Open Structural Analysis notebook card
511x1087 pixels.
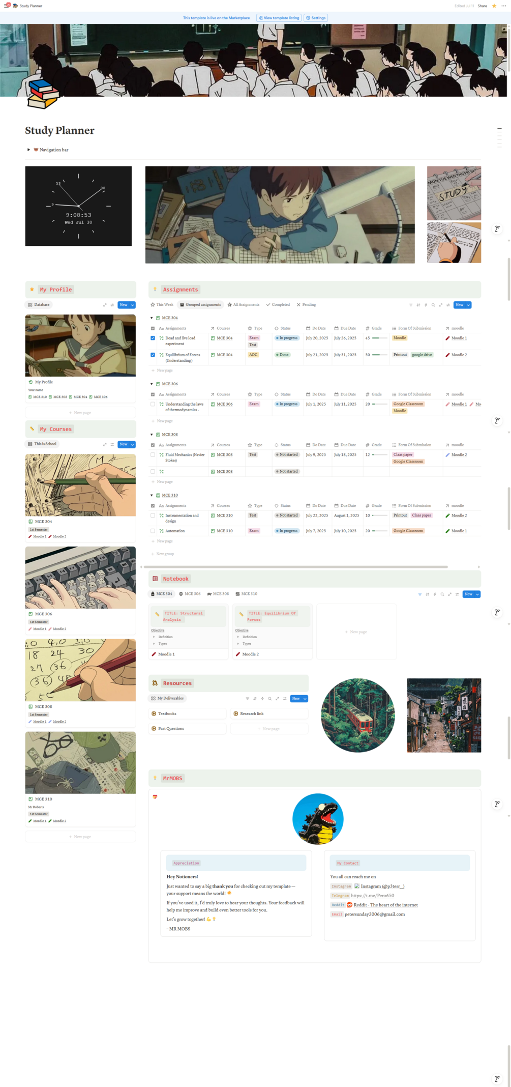tap(189, 632)
